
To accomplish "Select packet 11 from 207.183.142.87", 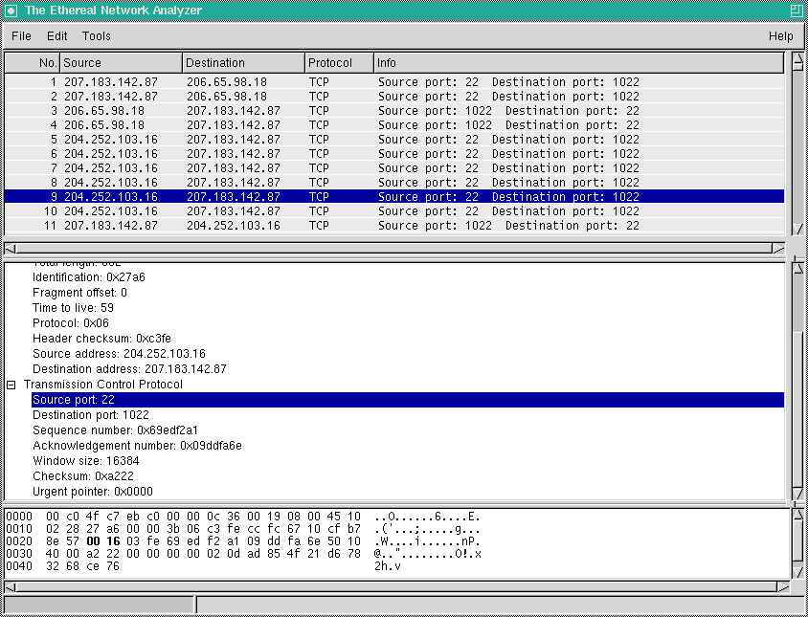I will [x=191, y=225].
